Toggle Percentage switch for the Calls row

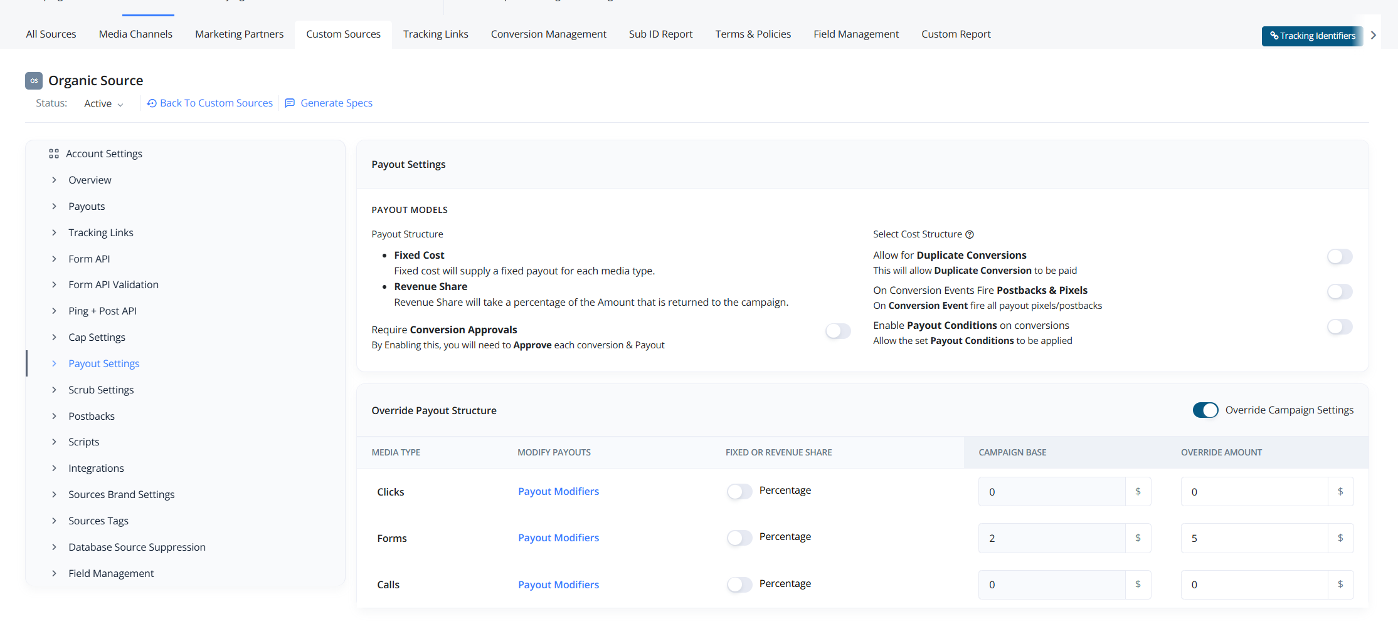[739, 585]
